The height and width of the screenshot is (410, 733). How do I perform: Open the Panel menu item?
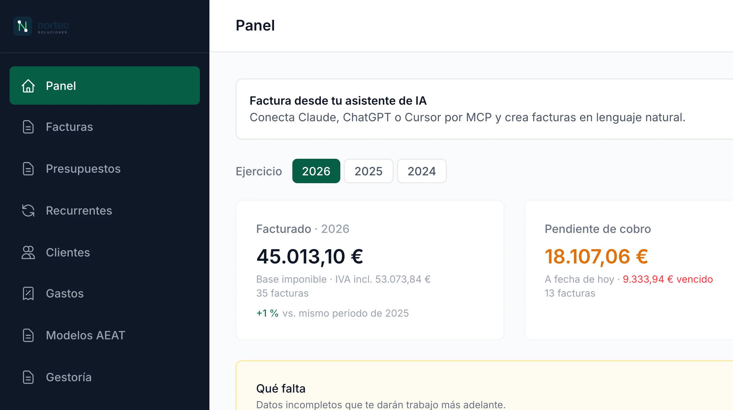coord(105,85)
